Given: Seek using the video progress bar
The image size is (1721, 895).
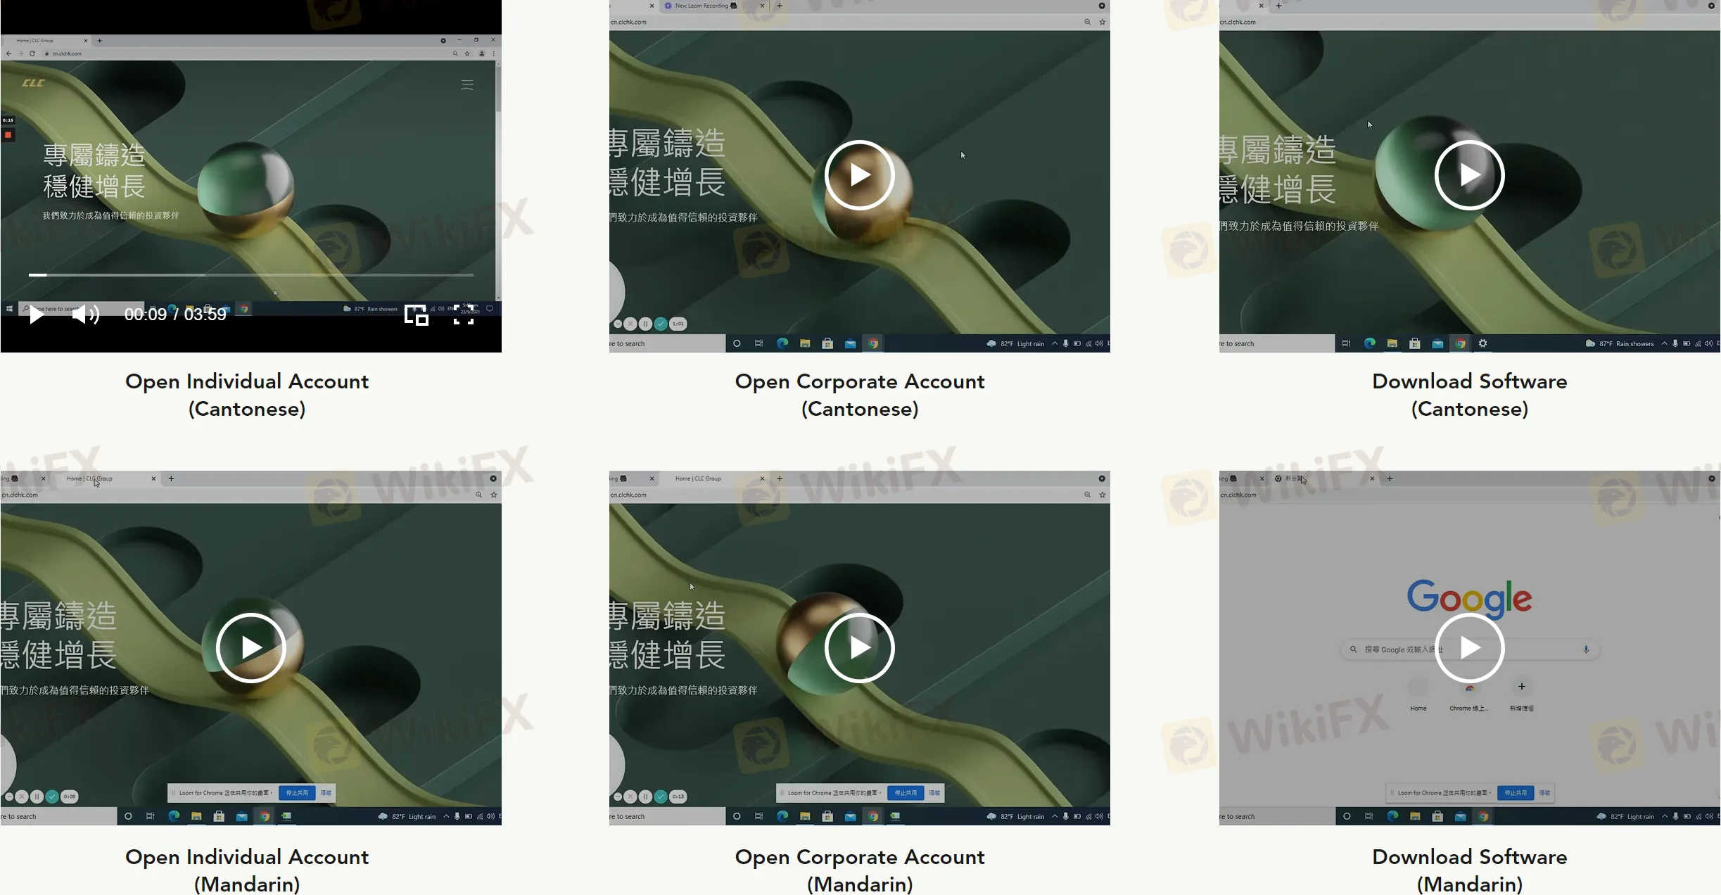Looking at the screenshot, I should (250, 275).
